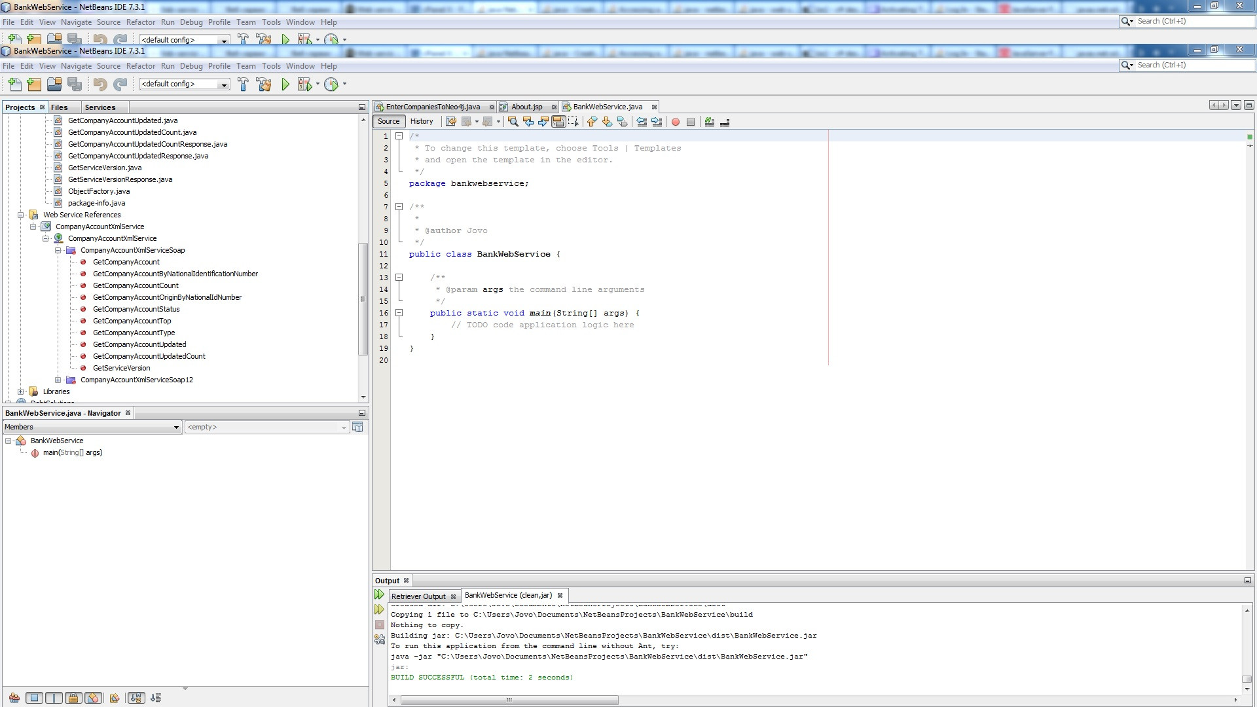Toggle Highlight Search in editor toolbar
This screenshot has height=707, width=1257.
[558, 122]
